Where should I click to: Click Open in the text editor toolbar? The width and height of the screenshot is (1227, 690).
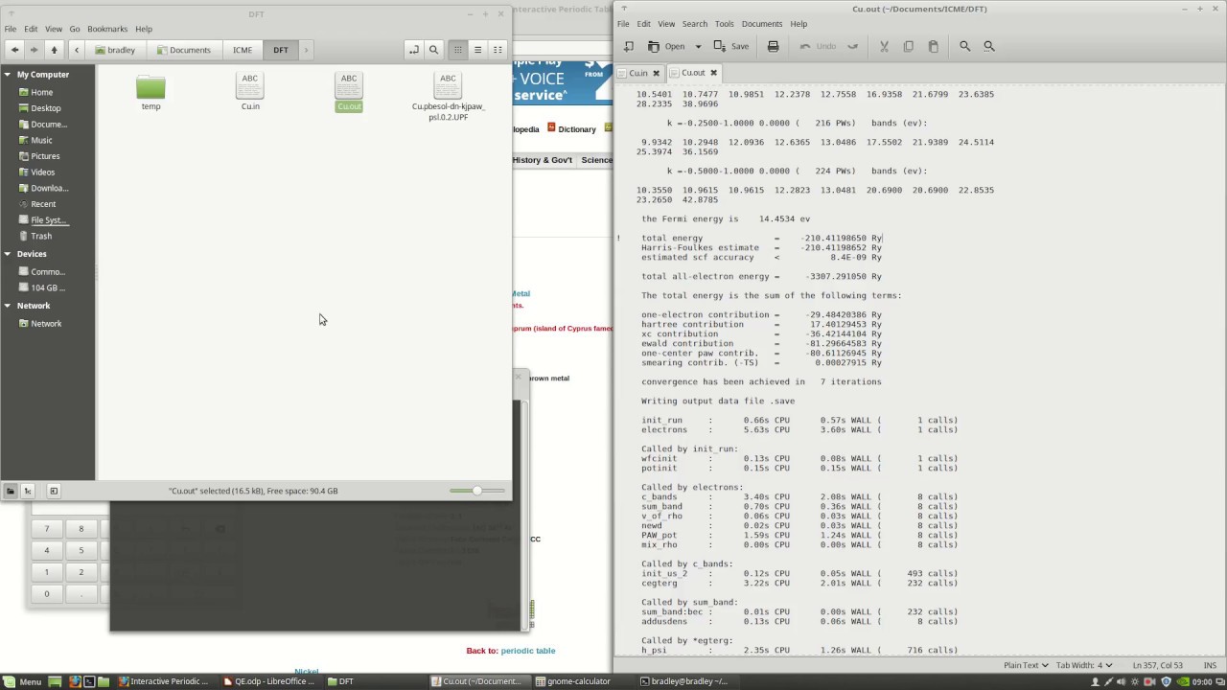666,46
